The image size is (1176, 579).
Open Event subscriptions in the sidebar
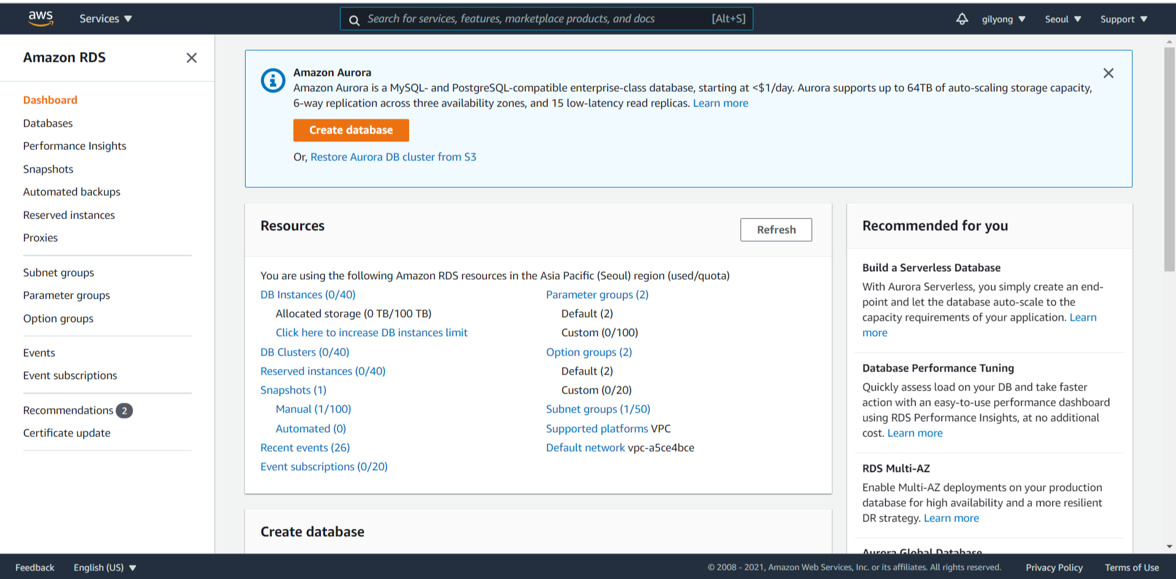tap(70, 375)
